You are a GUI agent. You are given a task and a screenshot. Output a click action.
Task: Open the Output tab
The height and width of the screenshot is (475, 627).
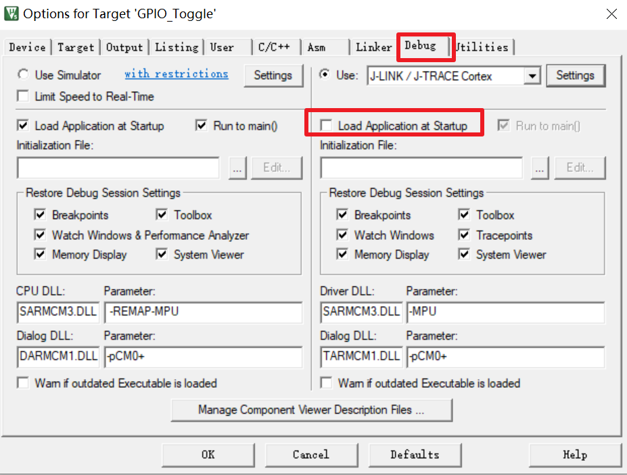pyautogui.click(x=124, y=47)
